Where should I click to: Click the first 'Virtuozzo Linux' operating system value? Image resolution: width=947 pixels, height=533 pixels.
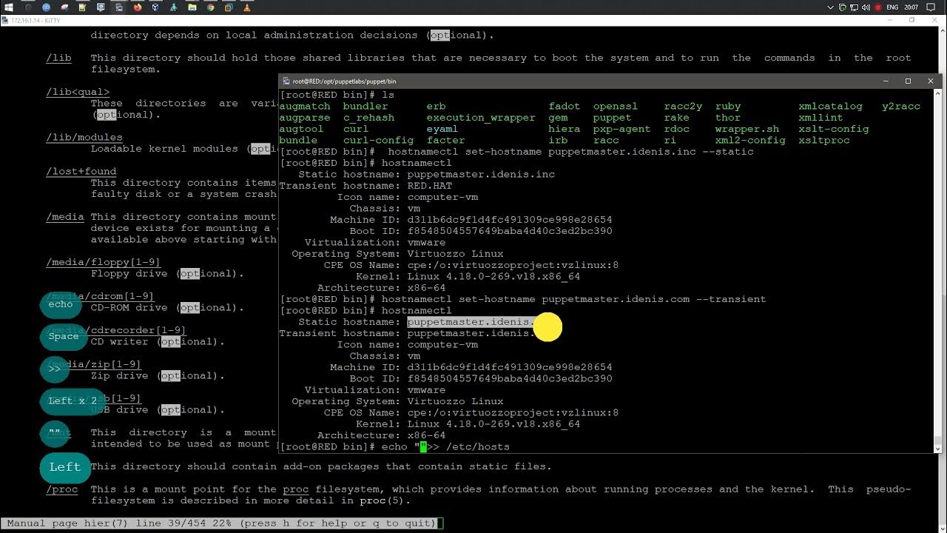[455, 254]
